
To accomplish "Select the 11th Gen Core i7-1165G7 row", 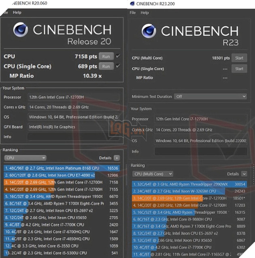I will tap(189, 254).
